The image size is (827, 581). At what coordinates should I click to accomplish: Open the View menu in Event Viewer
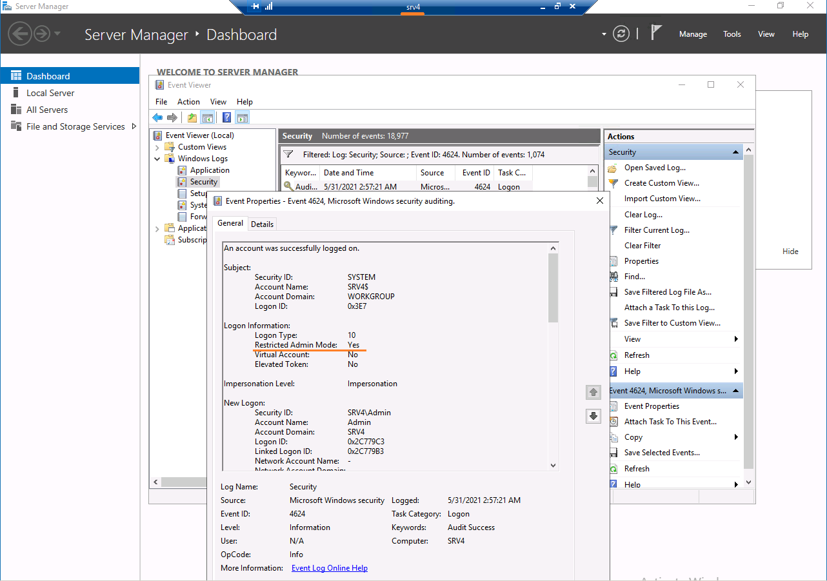(219, 102)
